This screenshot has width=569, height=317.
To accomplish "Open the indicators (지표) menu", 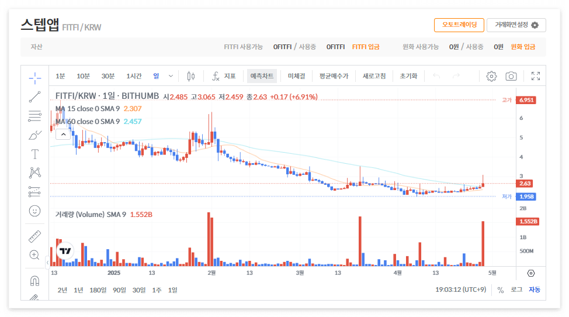I will pyautogui.click(x=224, y=76).
